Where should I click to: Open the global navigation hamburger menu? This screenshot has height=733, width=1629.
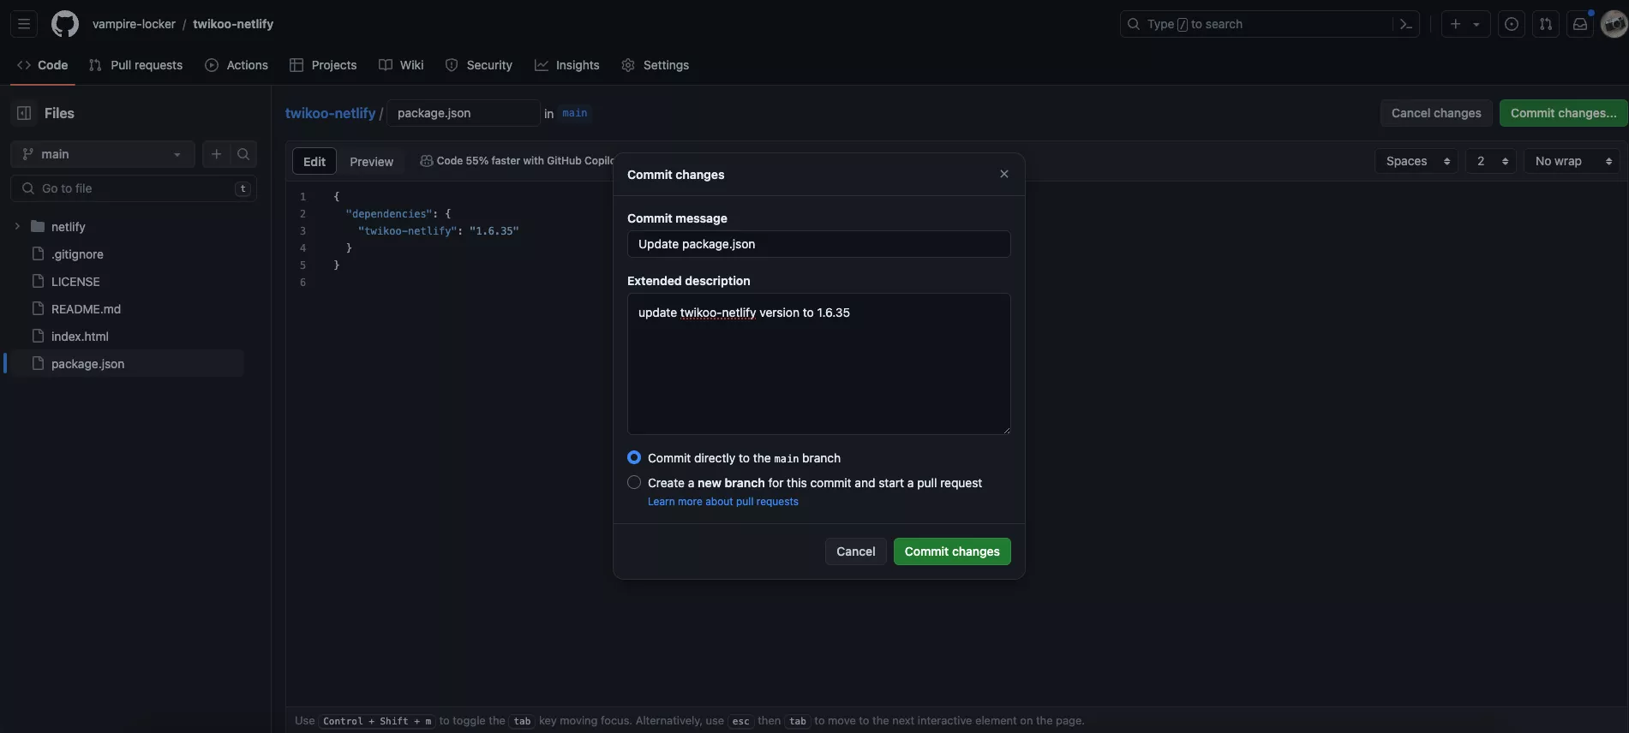24,24
